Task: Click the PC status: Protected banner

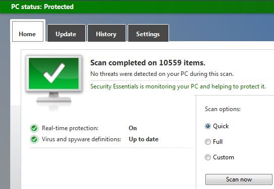Action: point(137,7)
